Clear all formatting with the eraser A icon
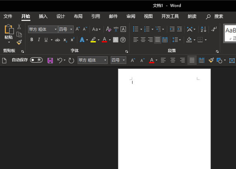The height and width of the screenshot is (169, 236). tap(109, 29)
